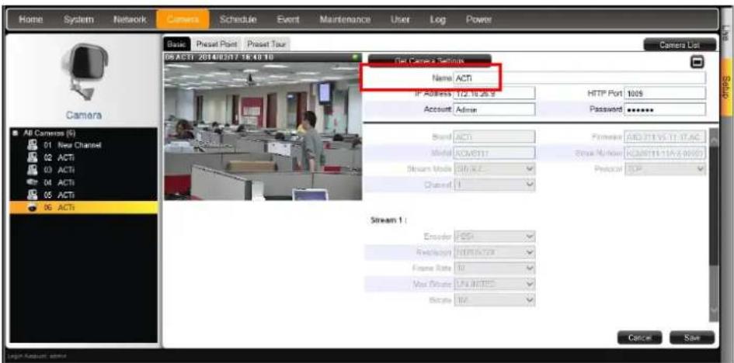Collapse the All Cameras tree node

coord(14,133)
